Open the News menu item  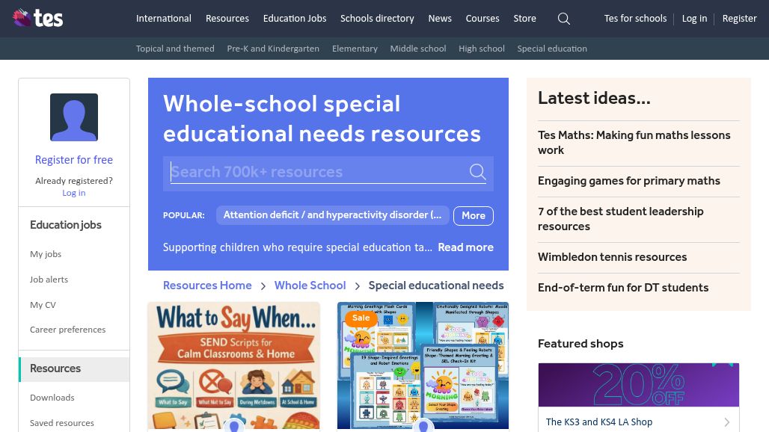440,18
